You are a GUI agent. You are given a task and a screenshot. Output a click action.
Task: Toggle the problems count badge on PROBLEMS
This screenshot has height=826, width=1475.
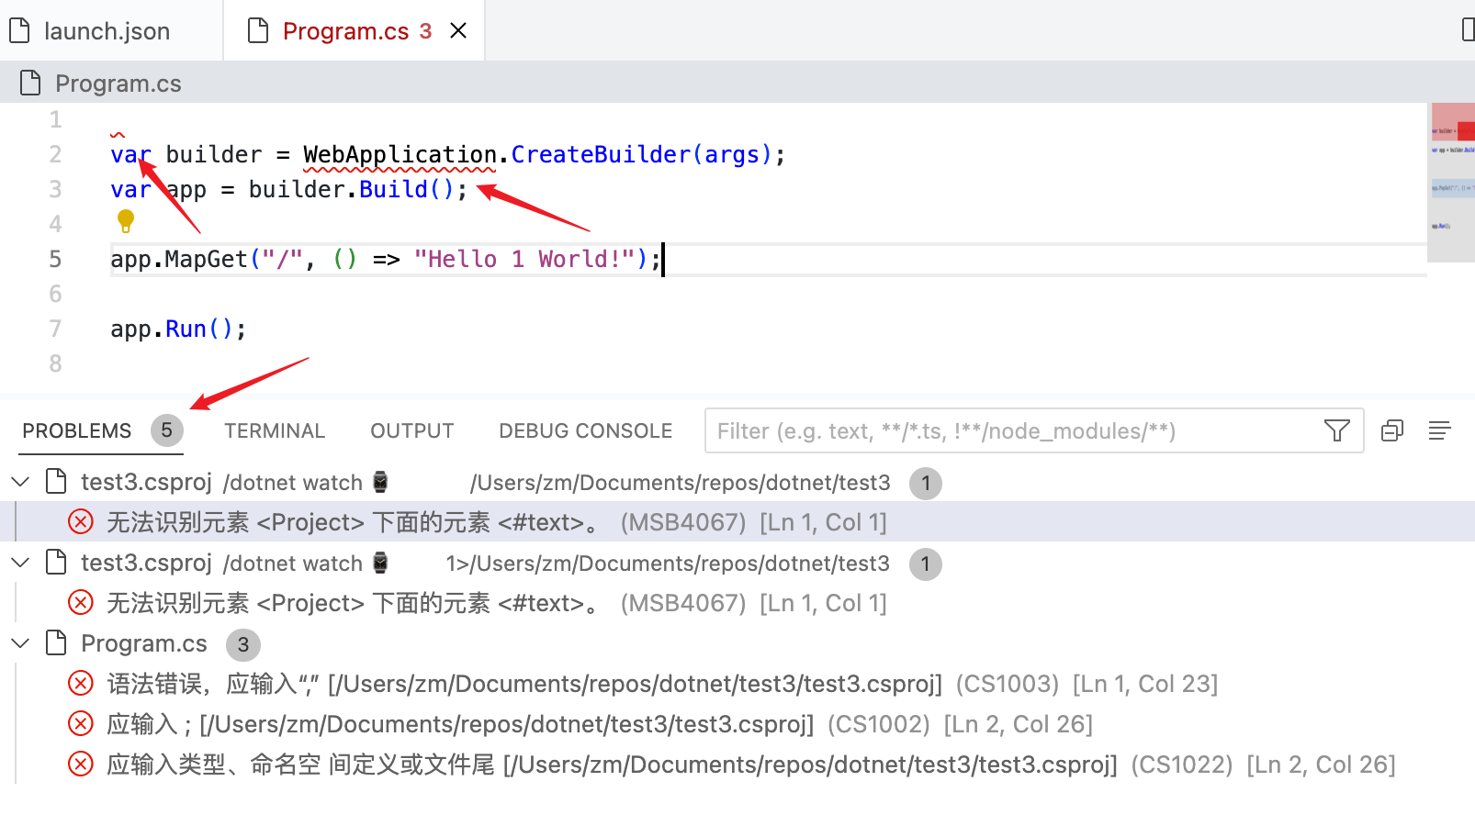point(166,430)
